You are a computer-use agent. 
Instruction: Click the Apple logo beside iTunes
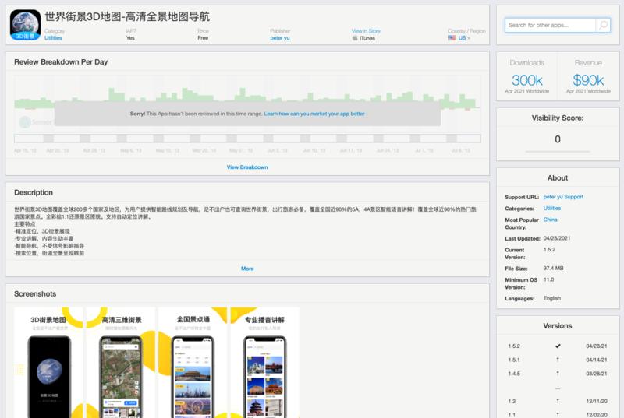pyautogui.click(x=355, y=37)
